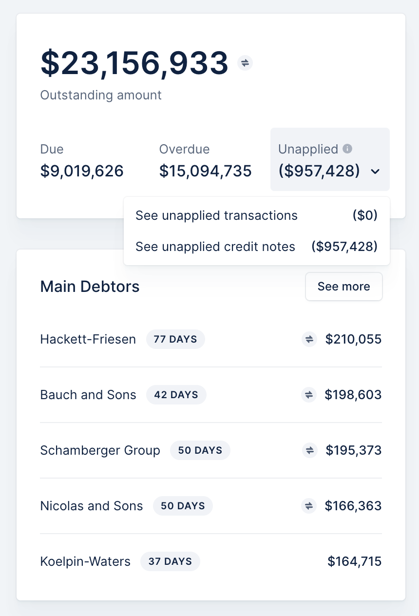Open Koelpin-Waters debtor name
This screenshot has width=419, height=616.
tap(85, 561)
